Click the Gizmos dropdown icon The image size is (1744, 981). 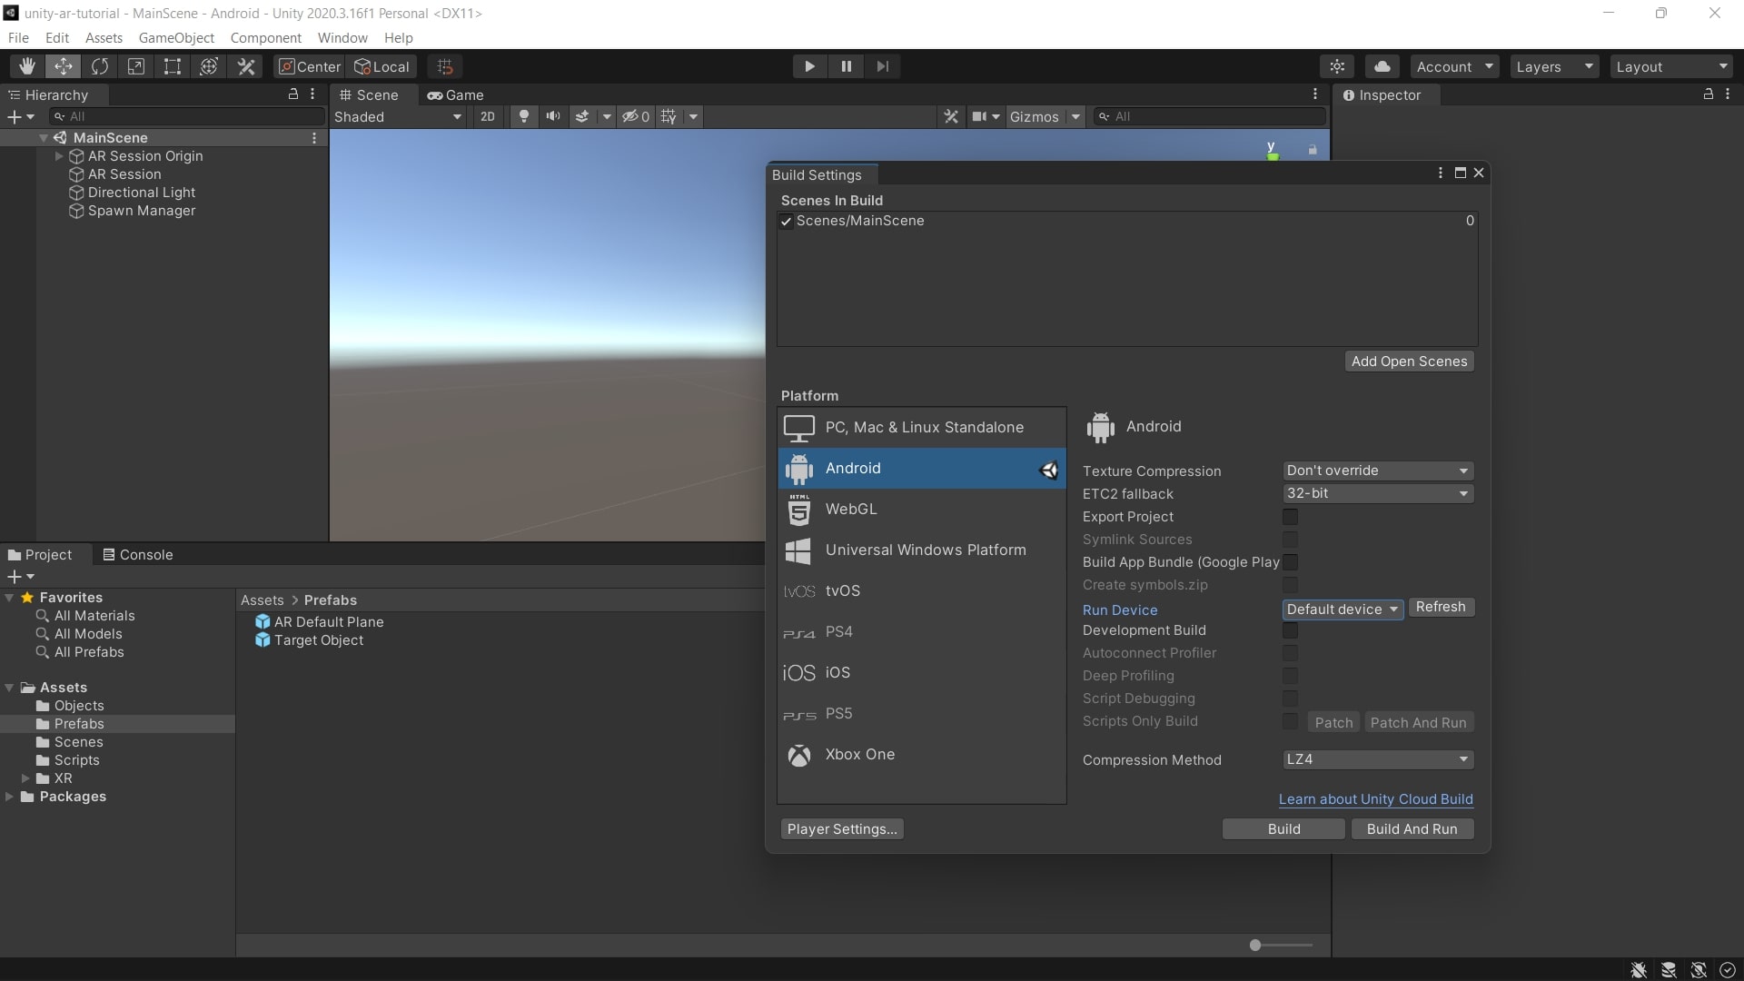(x=1075, y=116)
